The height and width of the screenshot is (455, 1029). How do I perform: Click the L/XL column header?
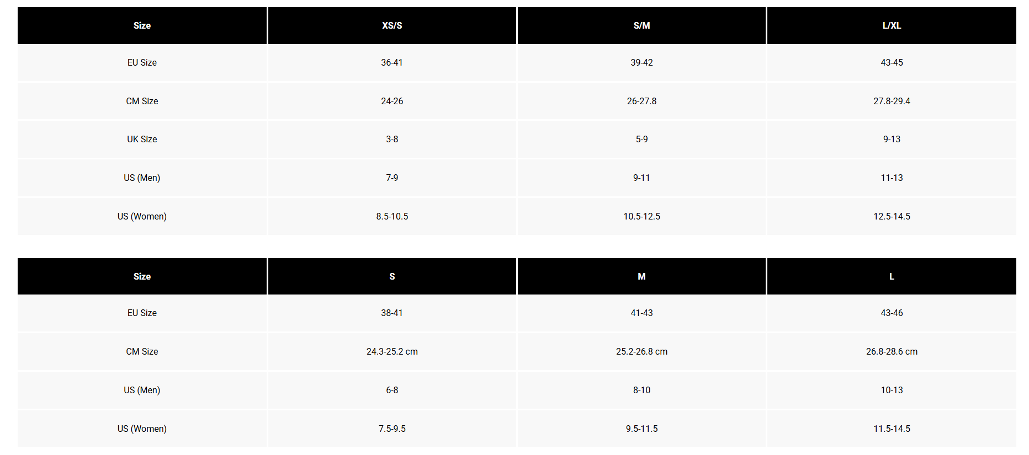(x=892, y=25)
